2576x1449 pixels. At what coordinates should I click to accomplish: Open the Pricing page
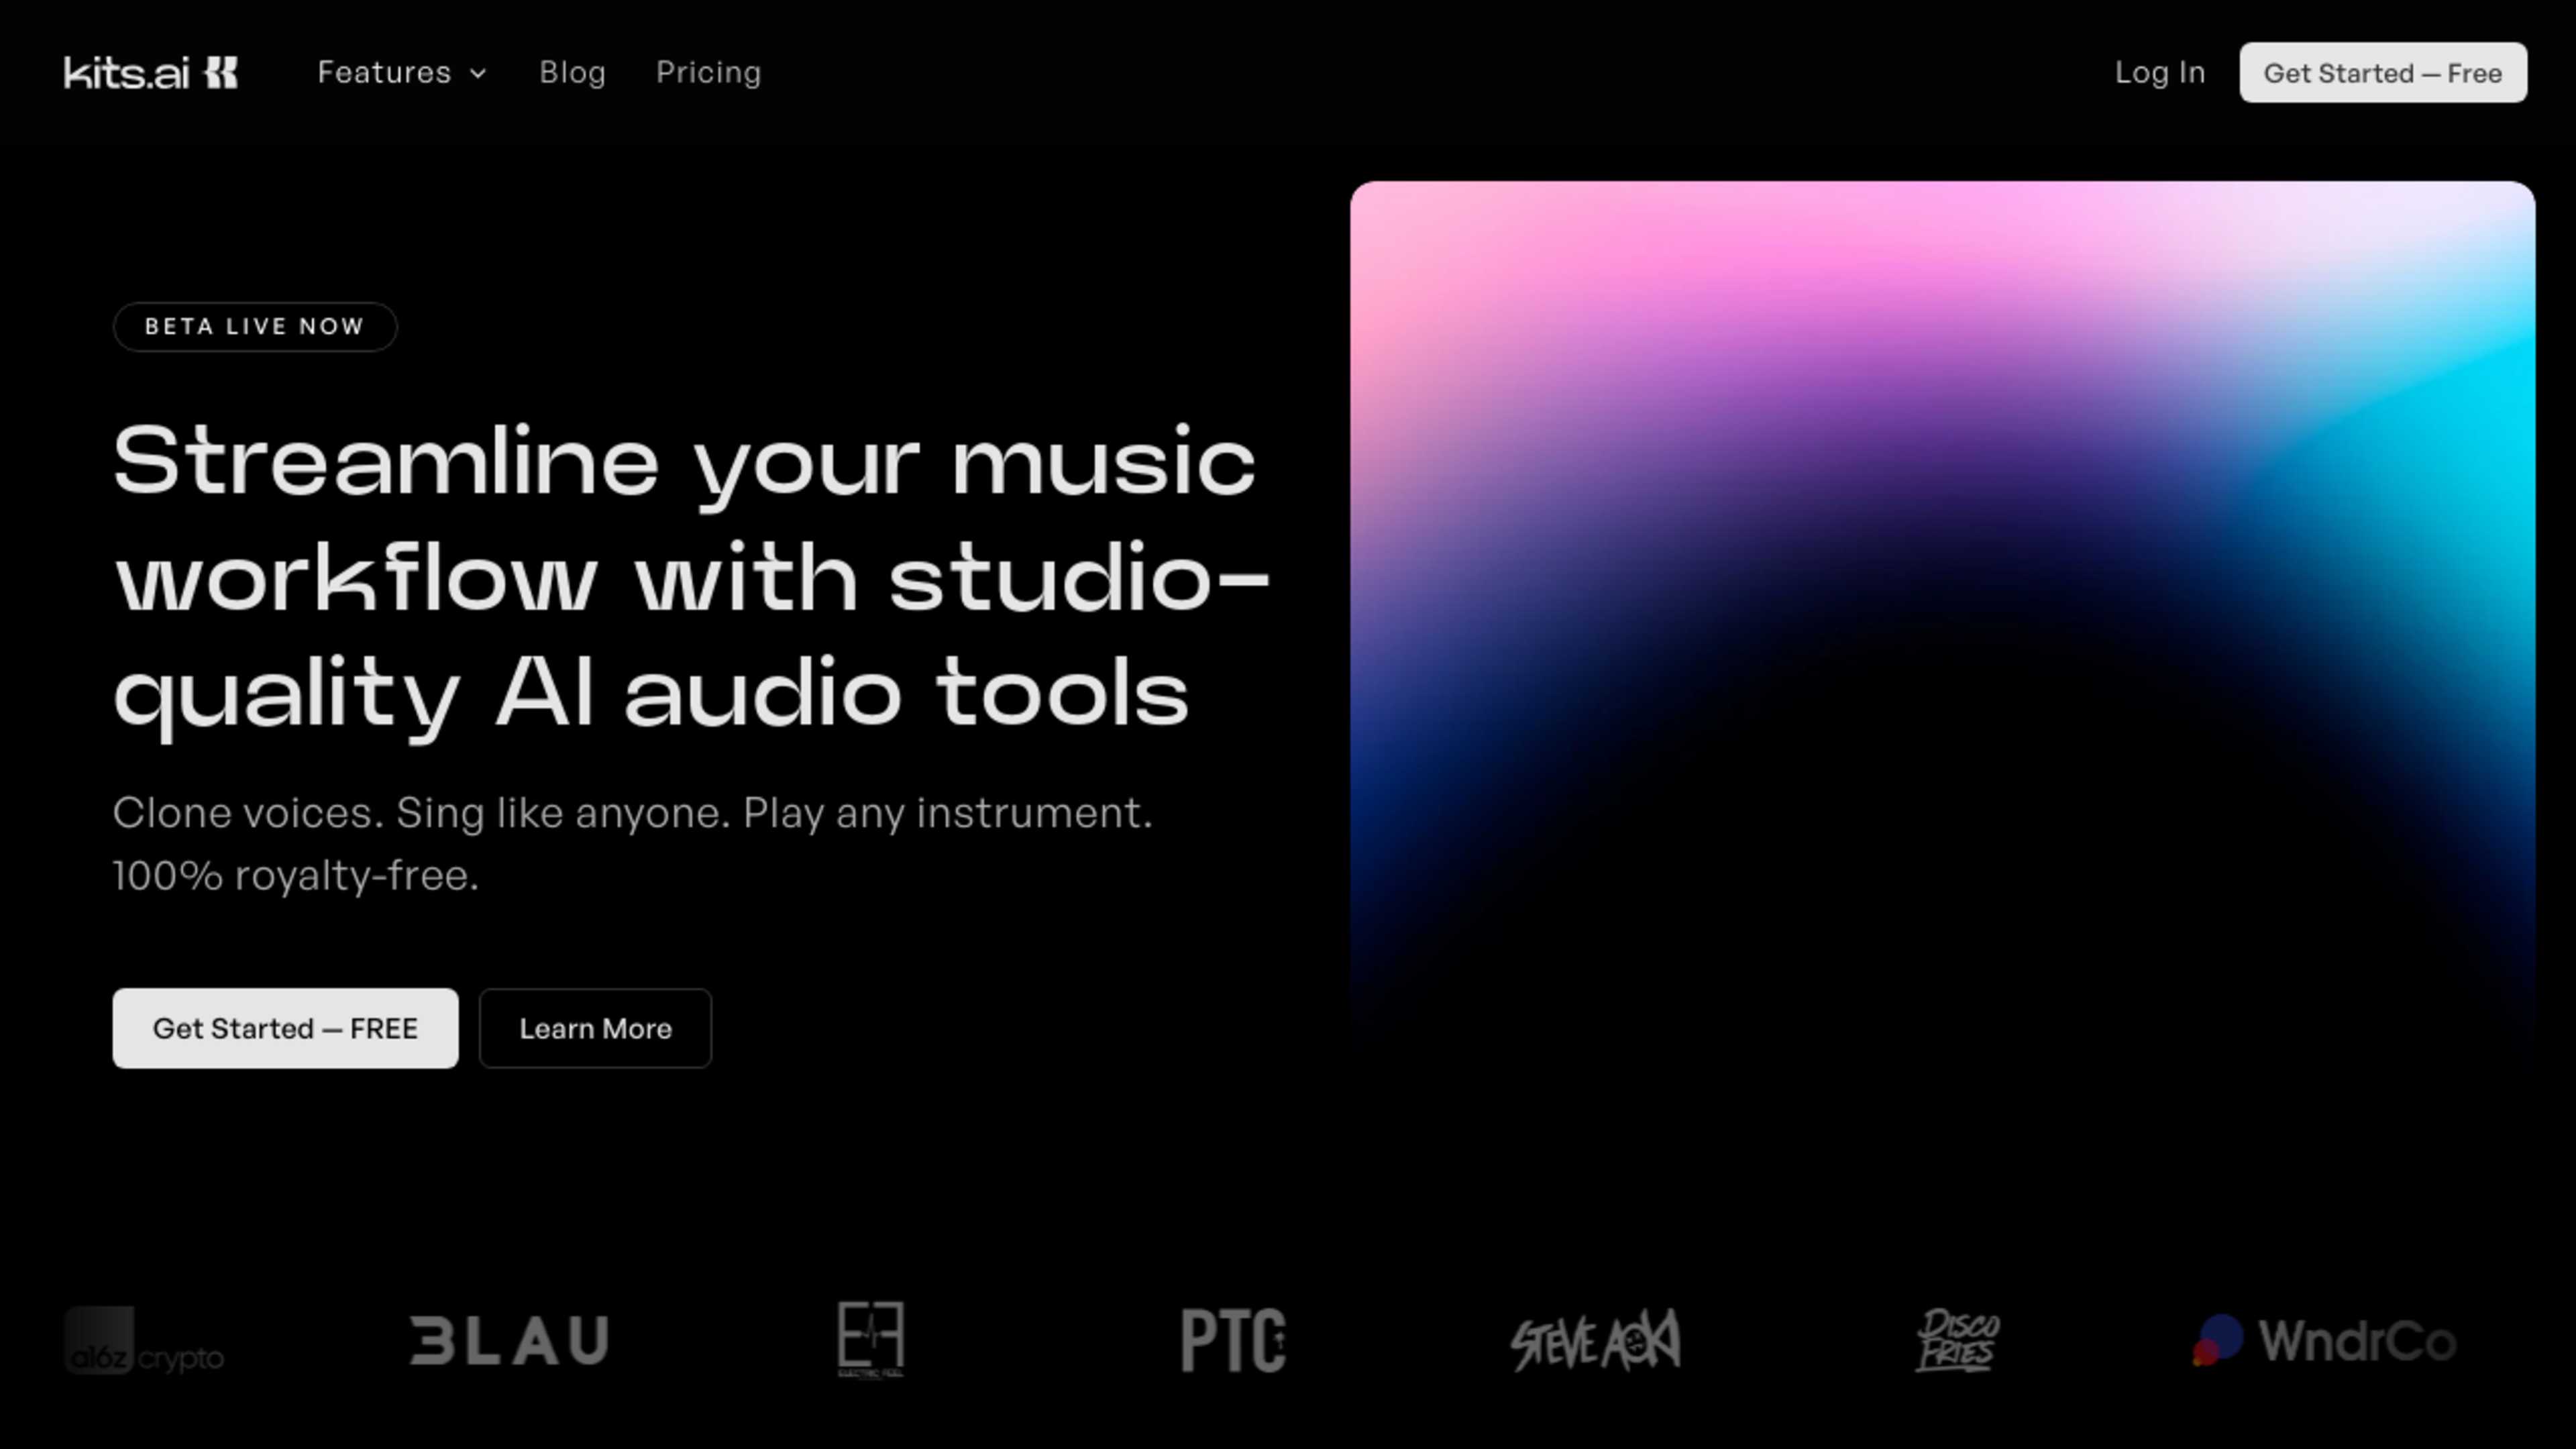tap(708, 73)
